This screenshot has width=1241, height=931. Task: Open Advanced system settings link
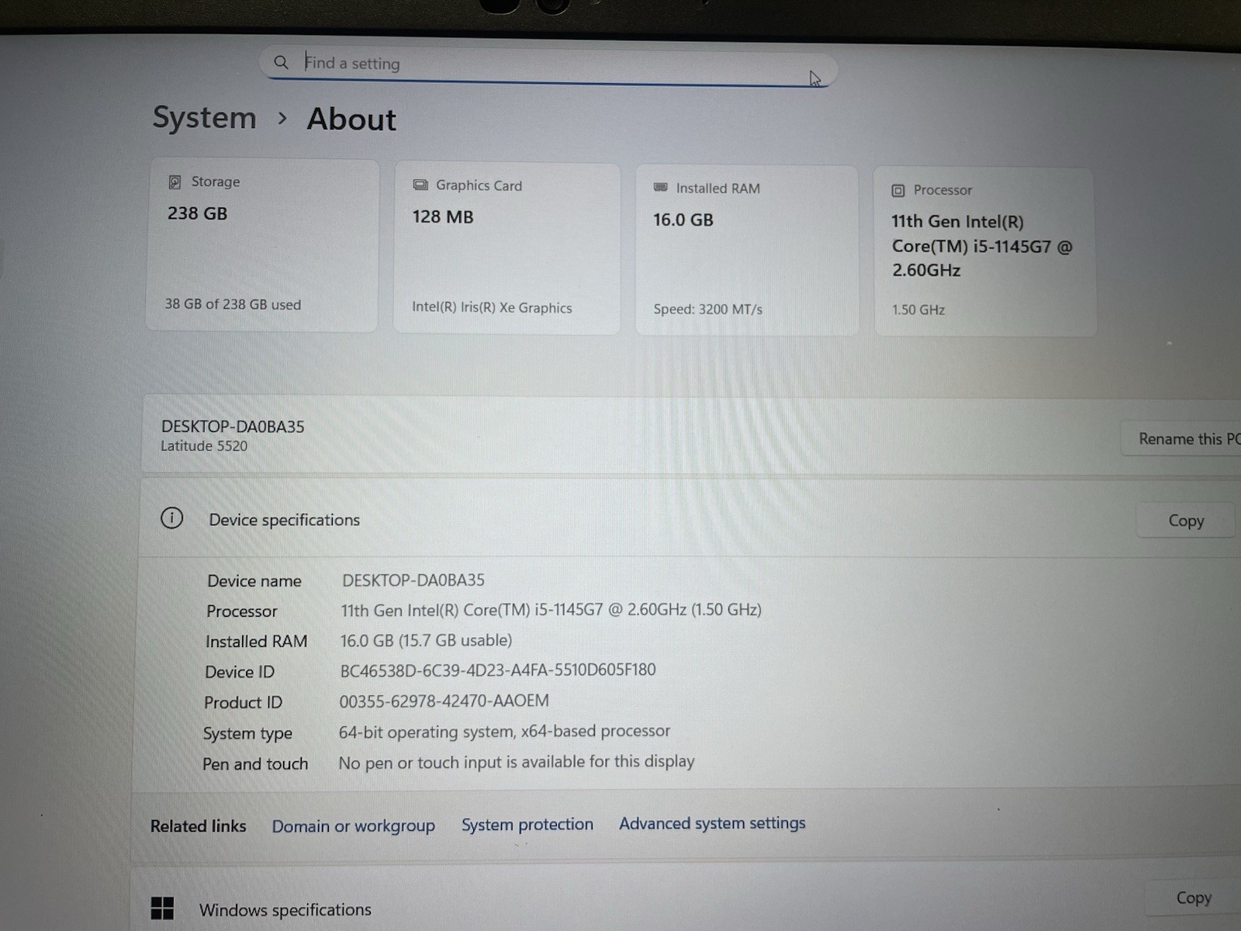tap(712, 823)
